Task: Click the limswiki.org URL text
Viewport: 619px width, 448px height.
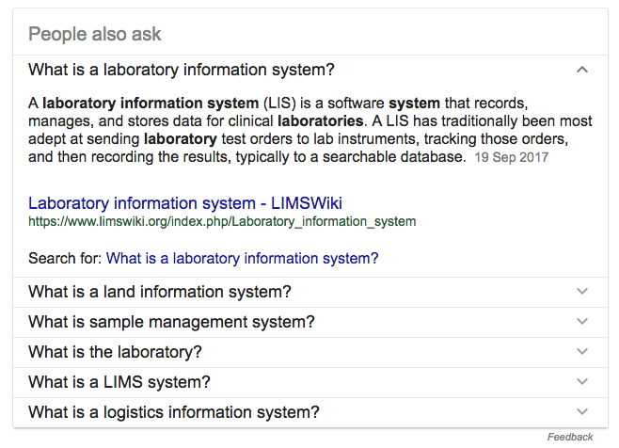Action: [x=222, y=222]
